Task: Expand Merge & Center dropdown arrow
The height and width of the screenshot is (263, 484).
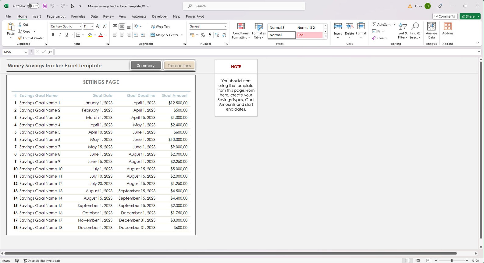Action: coord(182,35)
